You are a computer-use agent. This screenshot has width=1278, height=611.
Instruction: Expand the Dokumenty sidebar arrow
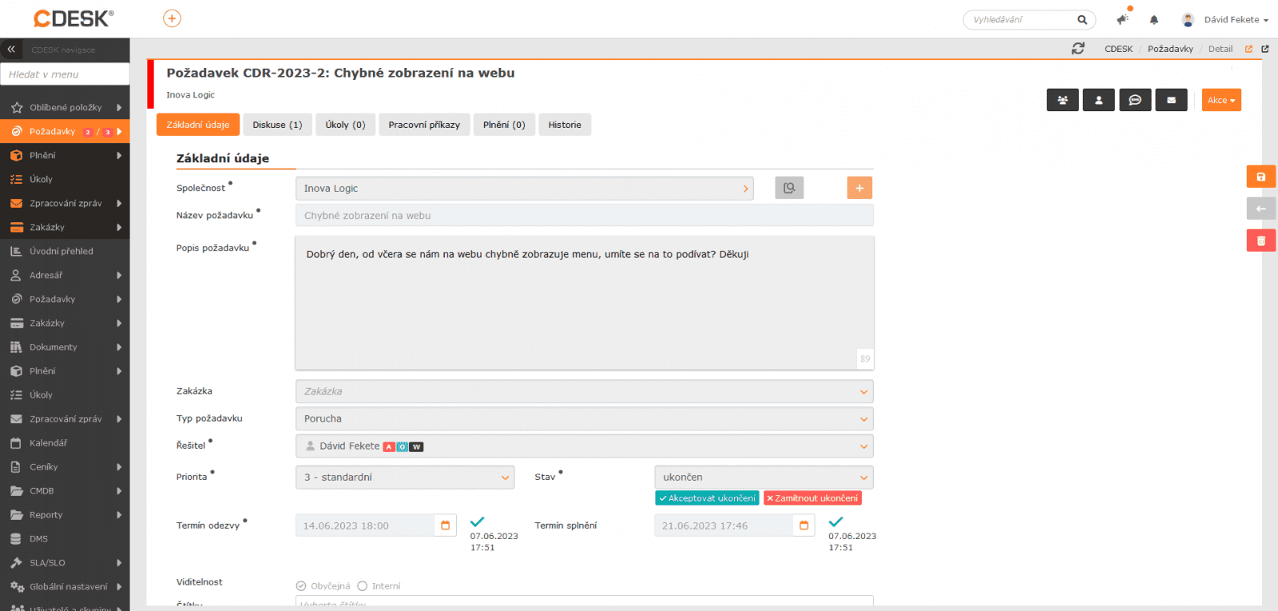point(119,347)
